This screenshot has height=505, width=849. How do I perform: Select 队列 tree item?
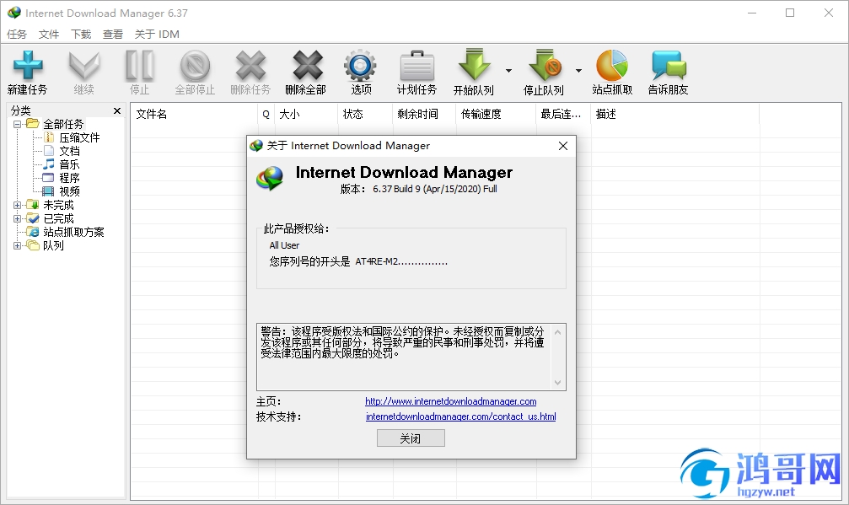[x=53, y=245]
